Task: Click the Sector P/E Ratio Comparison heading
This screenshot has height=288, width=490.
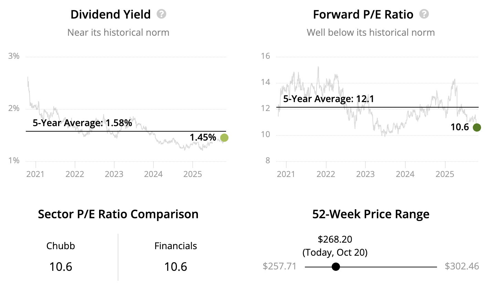Action: (x=118, y=214)
